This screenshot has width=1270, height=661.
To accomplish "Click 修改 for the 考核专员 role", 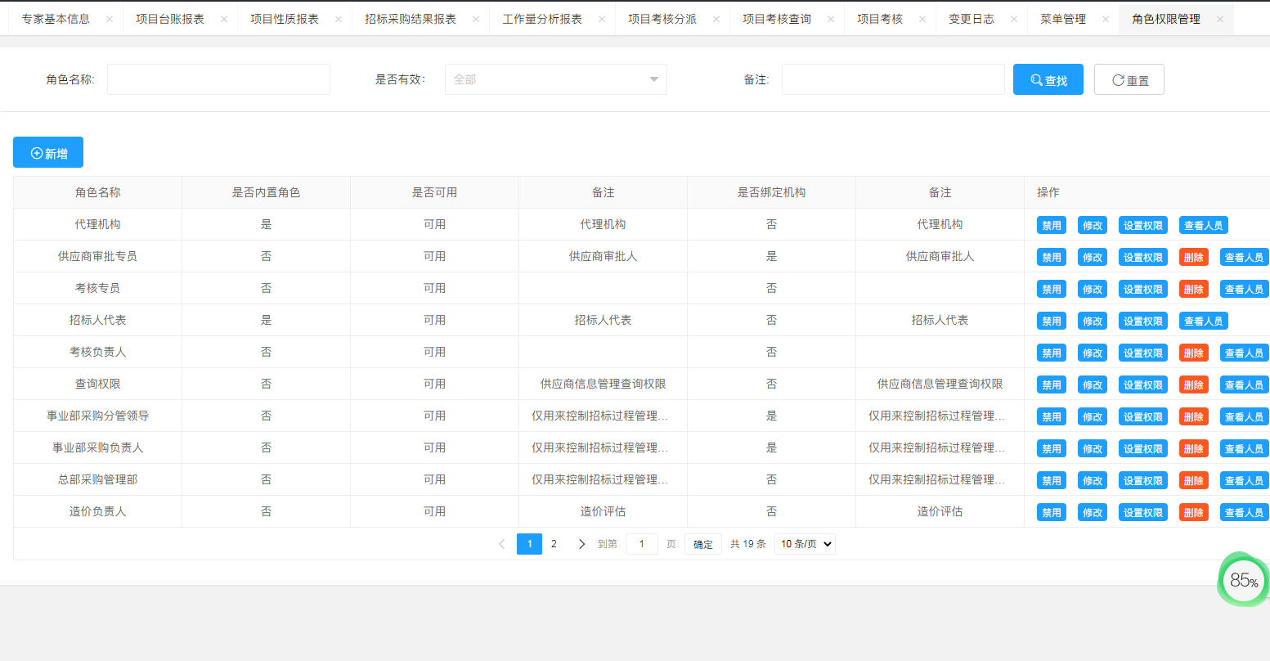I will click(1092, 288).
